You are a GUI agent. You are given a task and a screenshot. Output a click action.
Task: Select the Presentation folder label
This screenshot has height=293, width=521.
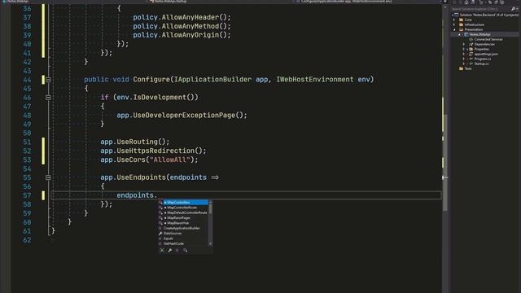pyautogui.click(x=474, y=29)
